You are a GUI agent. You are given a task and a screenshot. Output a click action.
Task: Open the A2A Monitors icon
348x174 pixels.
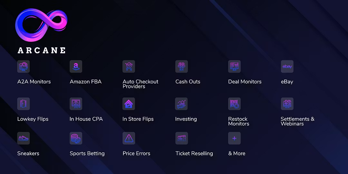(24, 67)
